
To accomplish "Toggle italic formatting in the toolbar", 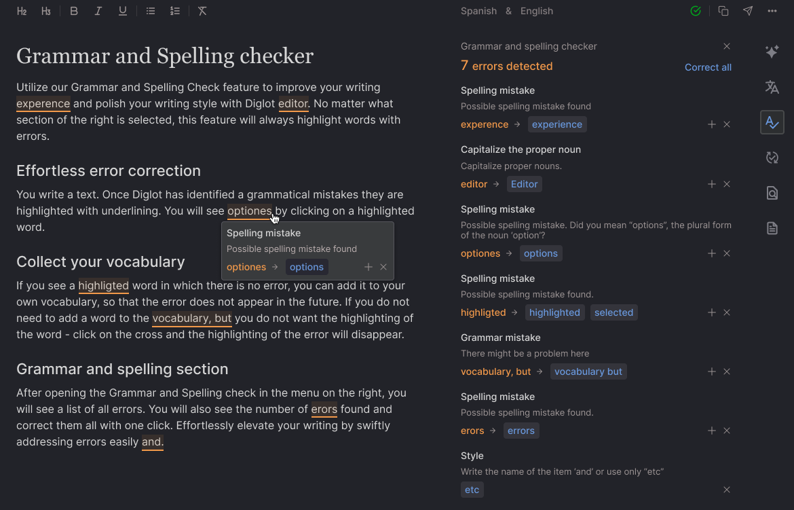I will (98, 11).
